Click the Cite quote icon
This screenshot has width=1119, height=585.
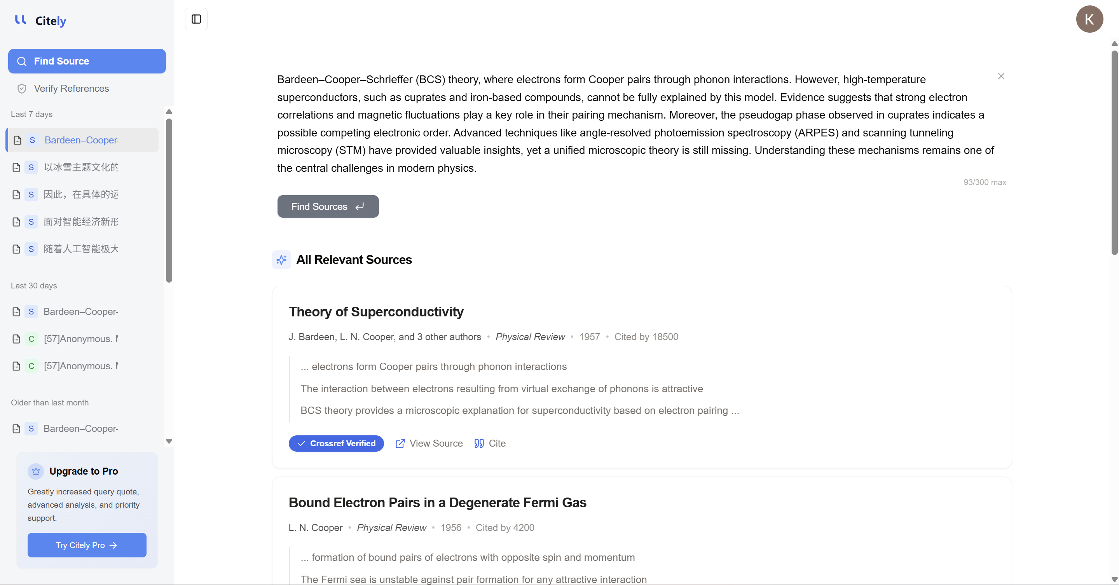click(479, 444)
